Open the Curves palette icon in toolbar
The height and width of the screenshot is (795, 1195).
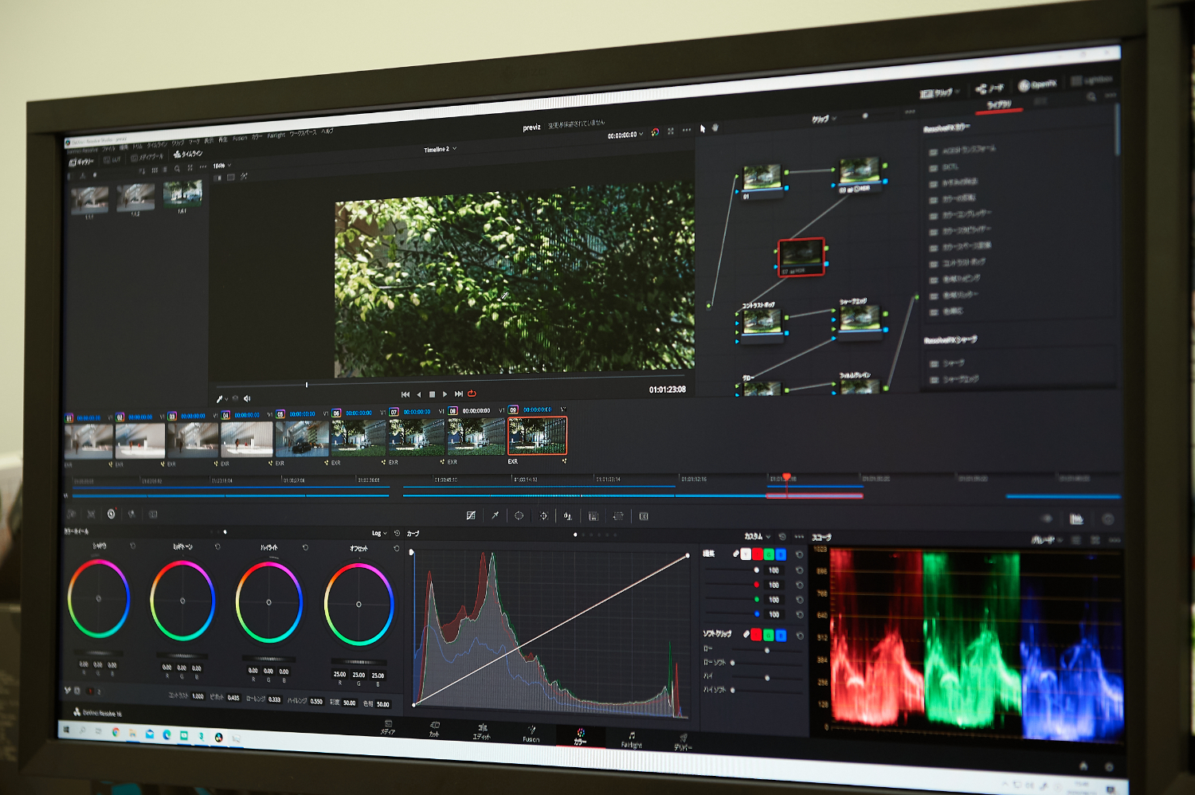471,515
